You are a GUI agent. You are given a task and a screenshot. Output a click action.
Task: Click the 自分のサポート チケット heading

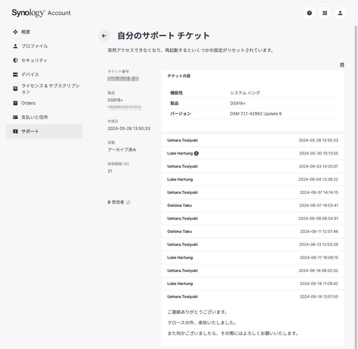click(164, 36)
